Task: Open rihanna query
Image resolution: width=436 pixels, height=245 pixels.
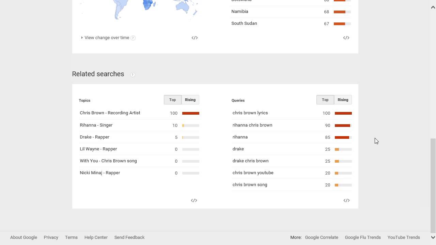Action: point(240,137)
